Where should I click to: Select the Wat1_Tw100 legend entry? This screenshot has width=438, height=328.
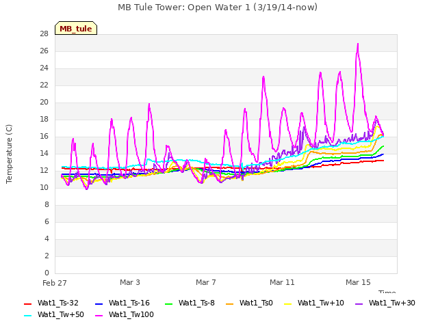click(125, 315)
